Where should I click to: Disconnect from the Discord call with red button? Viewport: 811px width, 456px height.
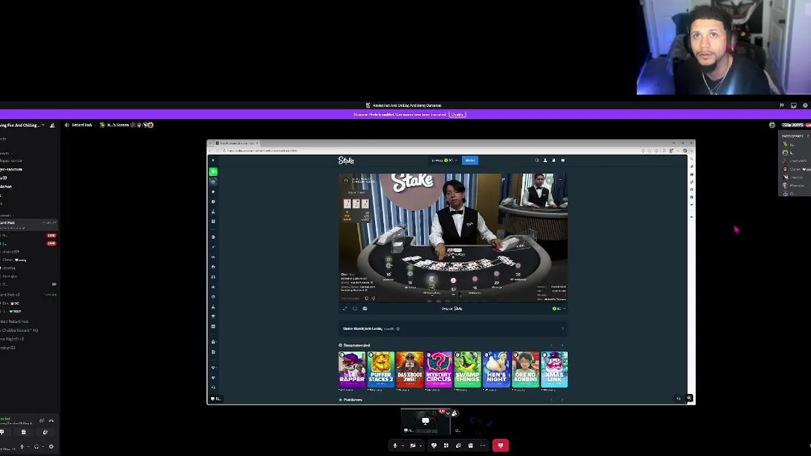[501, 445]
